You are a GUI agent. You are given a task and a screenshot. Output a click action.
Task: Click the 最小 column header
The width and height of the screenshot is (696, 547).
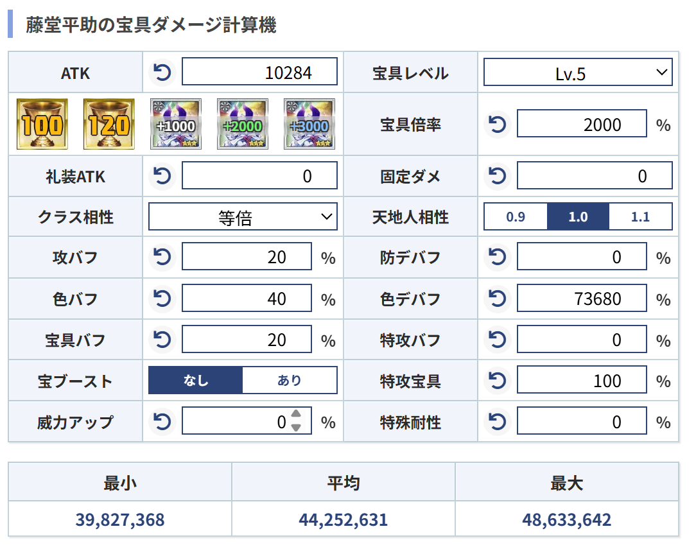120,483
